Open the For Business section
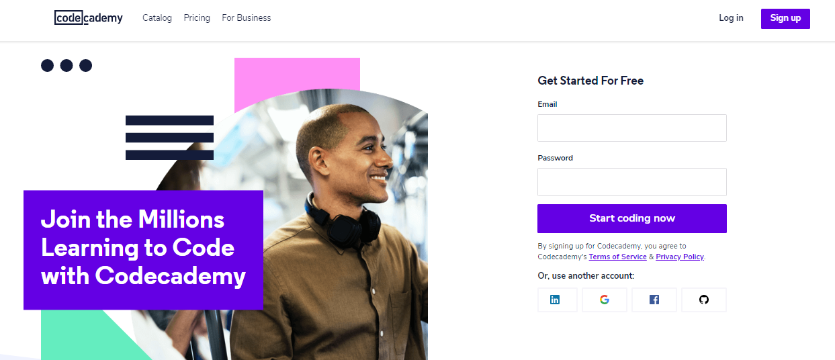 pyautogui.click(x=247, y=18)
